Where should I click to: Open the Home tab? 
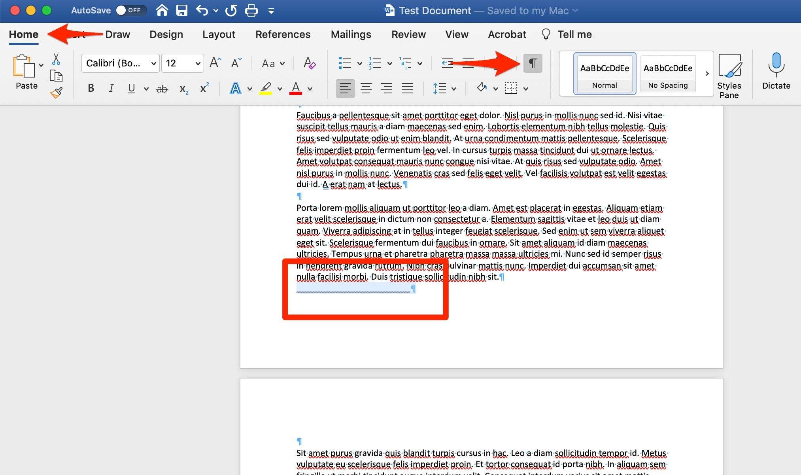24,34
